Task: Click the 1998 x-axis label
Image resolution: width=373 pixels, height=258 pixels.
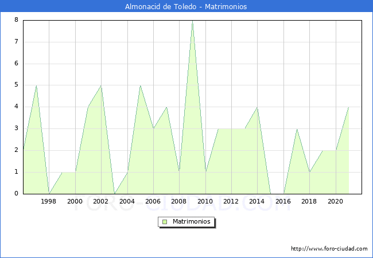Action: pyautogui.click(x=49, y=201)
